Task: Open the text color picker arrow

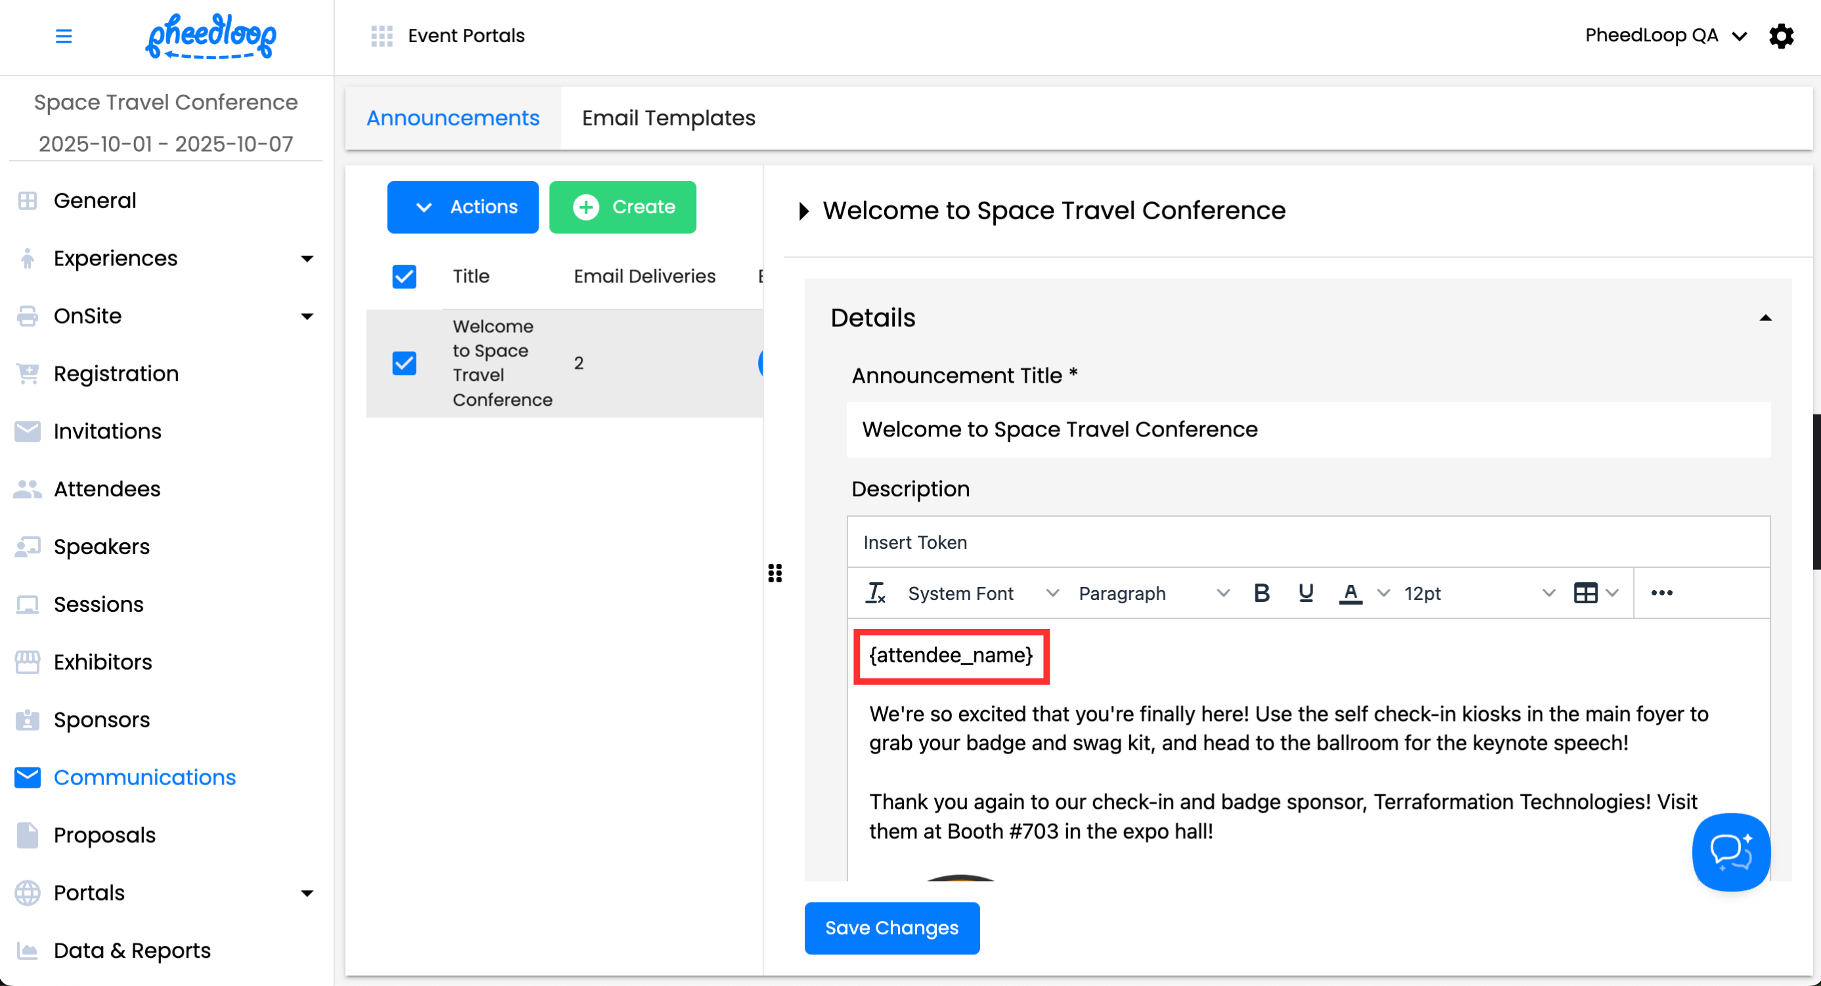Action: coord(1383,593)
